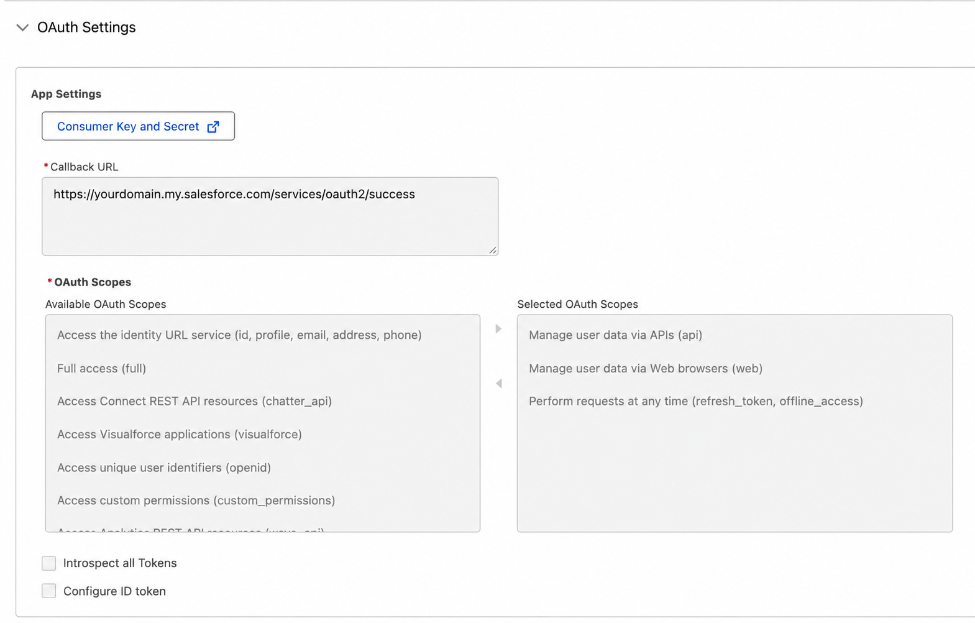The width and height of the screenshot is (975, 623).
Task: Select 'Manage user data via APIs (api)'
Action: (615, 335)
